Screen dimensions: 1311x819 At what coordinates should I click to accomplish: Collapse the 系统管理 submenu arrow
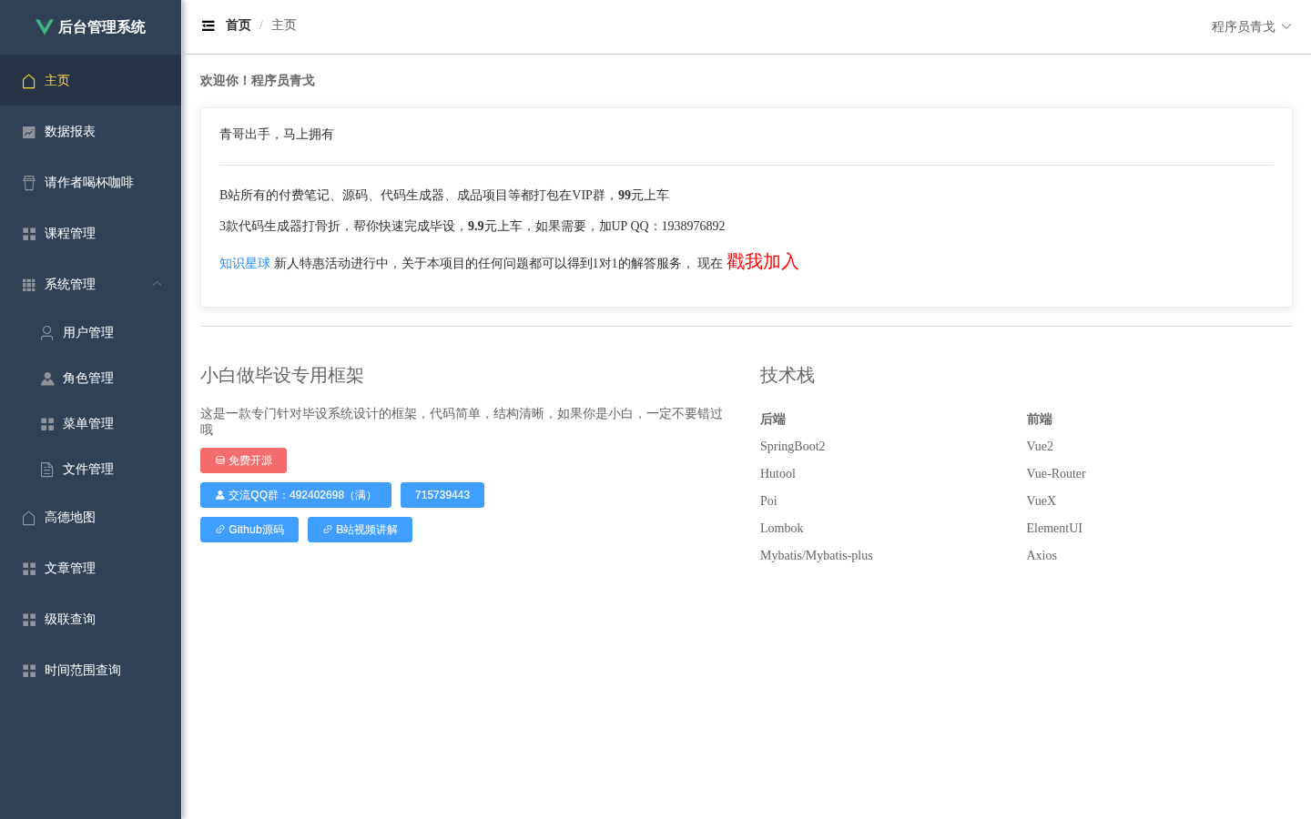pos(158,284)
